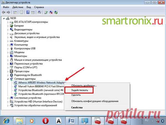Expand the Порты (COM и LPT) node
This screenshot has width=166, height=125.
pos(8,68)
